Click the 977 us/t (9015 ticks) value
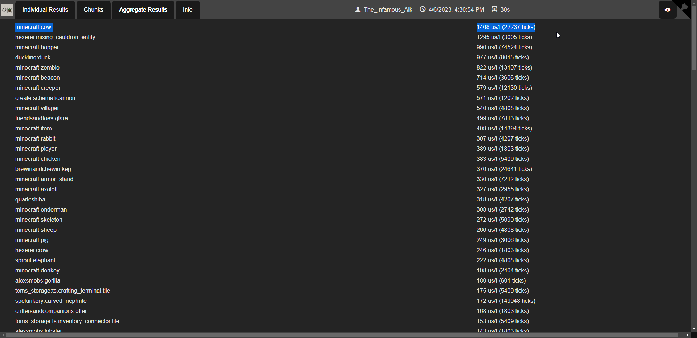The width and height of the screenshot is (697, 338). click(503, 58)
